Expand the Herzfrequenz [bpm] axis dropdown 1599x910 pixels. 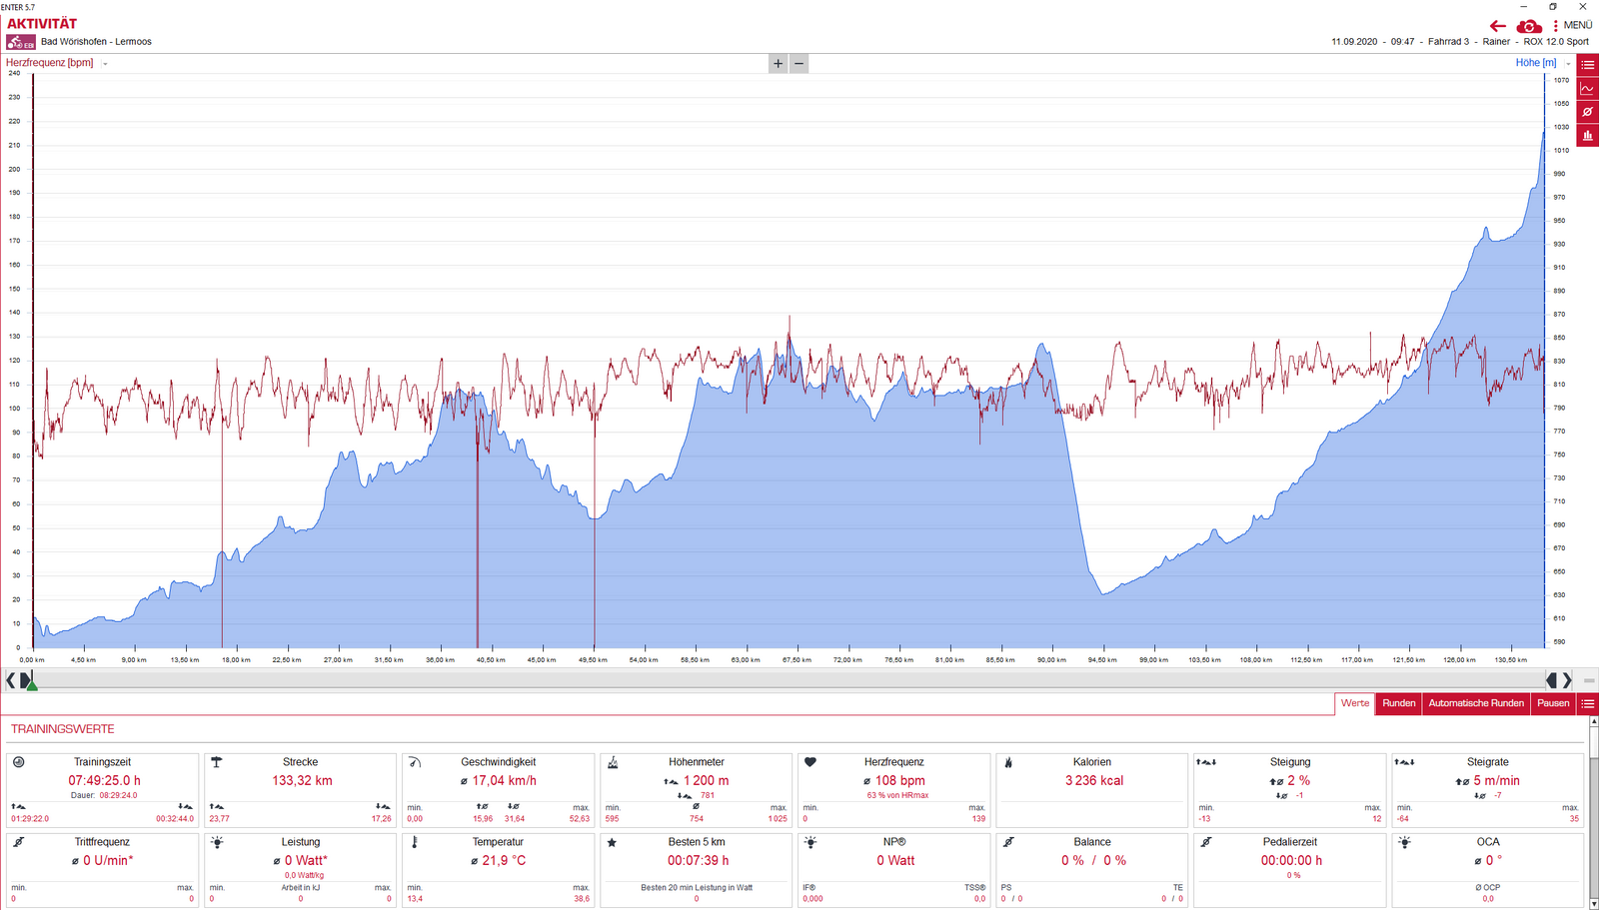pyautogui.click(x=105, y=64)
